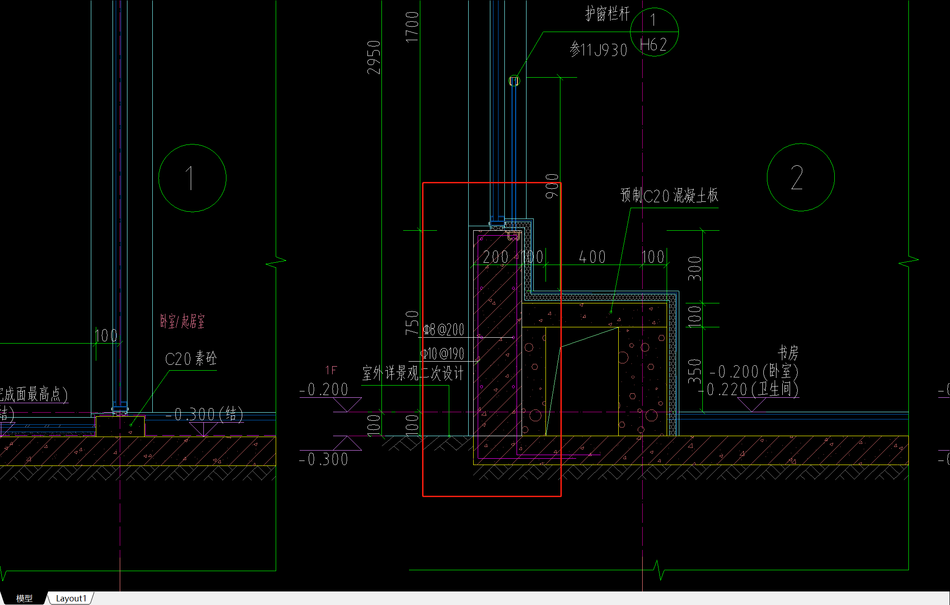Select the 350 vertical dimension
Image resolution: width=950 pixels, height=605 pixels.
(x=694, y=371)
